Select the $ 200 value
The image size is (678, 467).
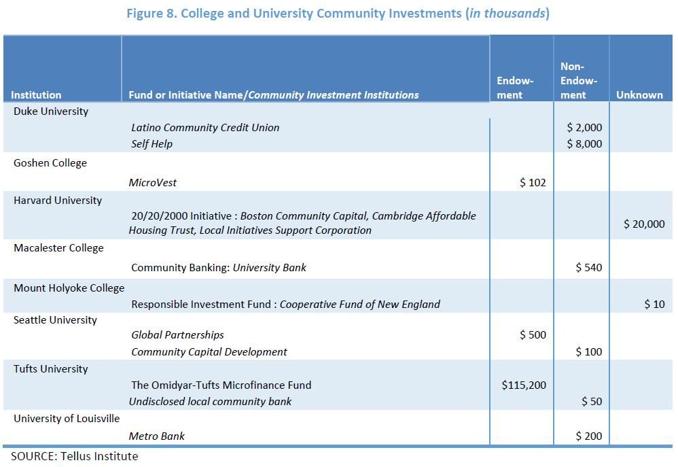click(589, 436)
